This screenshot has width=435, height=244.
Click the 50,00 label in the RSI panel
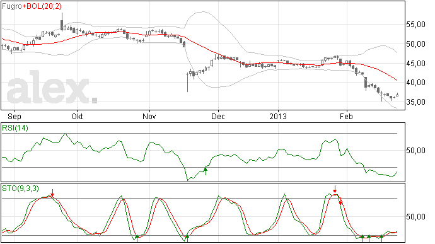point(415,151)
